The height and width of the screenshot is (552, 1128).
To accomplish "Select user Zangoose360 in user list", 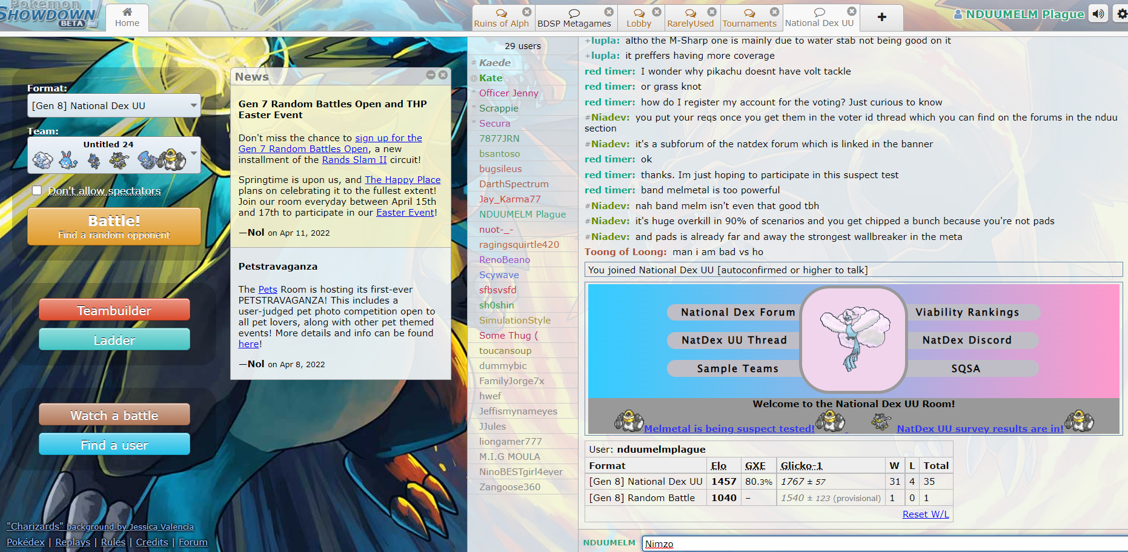I will coord(523,487).
